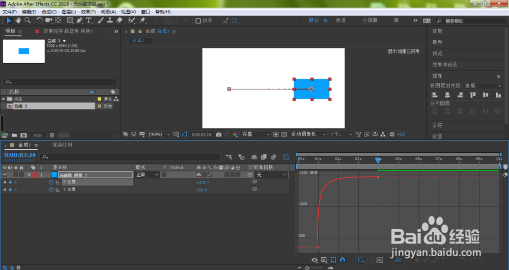Select the Pan Behind anchor point tool

[x=59, y=20]
